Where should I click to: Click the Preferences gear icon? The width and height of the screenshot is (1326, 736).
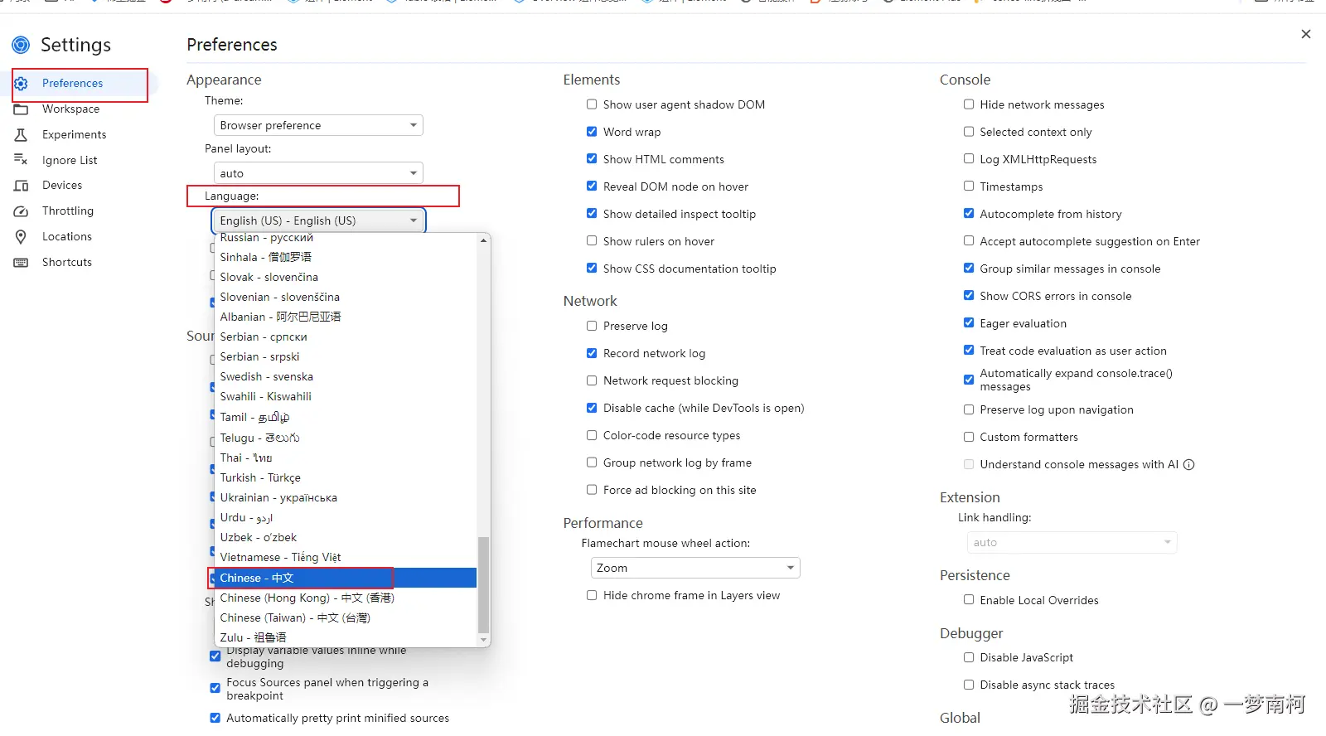22,84
